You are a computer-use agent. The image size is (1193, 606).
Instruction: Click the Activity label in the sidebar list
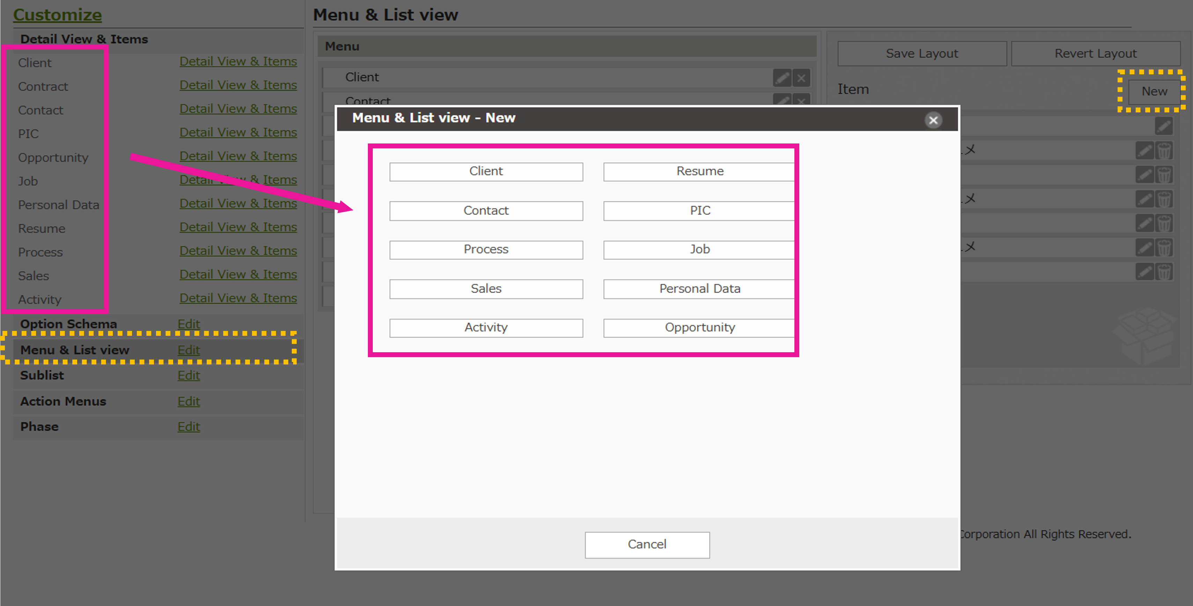point(39,300)
